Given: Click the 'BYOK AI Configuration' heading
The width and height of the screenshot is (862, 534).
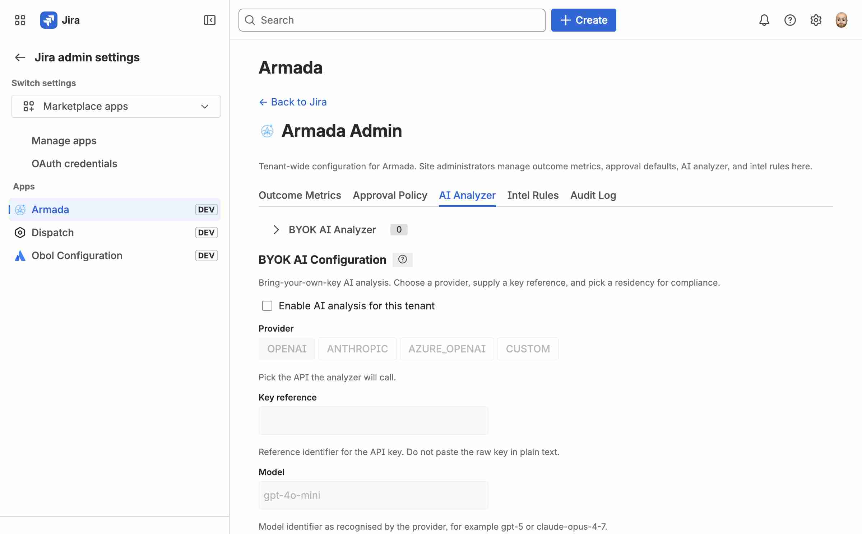Looking at the screenshot, I should (x=323, y=259).
